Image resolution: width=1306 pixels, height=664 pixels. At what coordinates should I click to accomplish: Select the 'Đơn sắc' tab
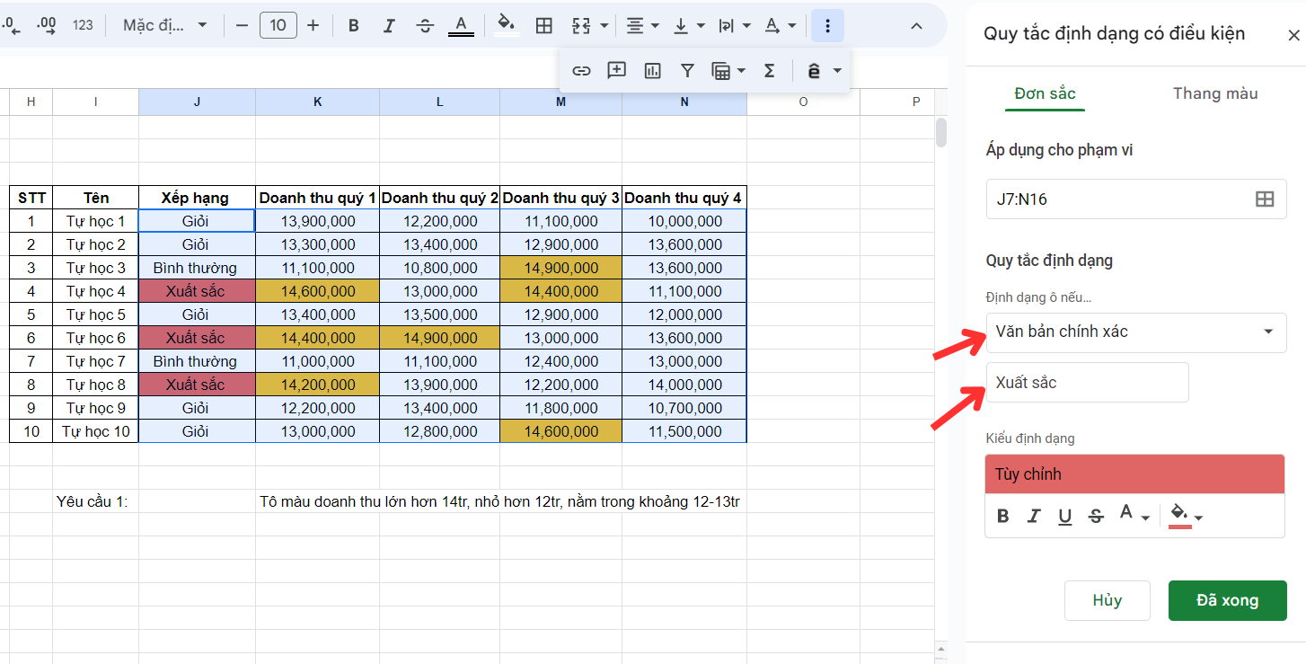[1045, 93]
